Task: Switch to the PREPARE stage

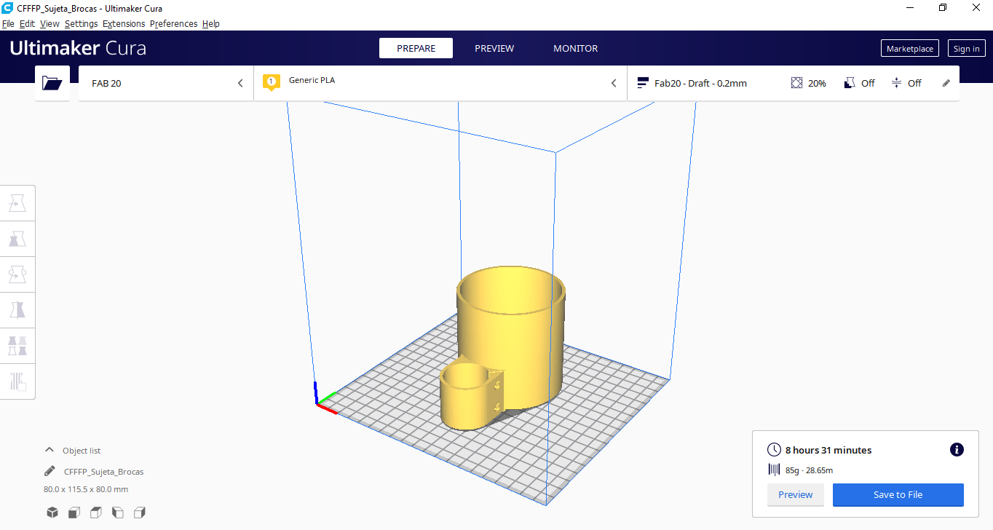Action: 416,48
